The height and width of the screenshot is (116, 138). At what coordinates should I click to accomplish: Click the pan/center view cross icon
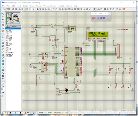point(37,9)
